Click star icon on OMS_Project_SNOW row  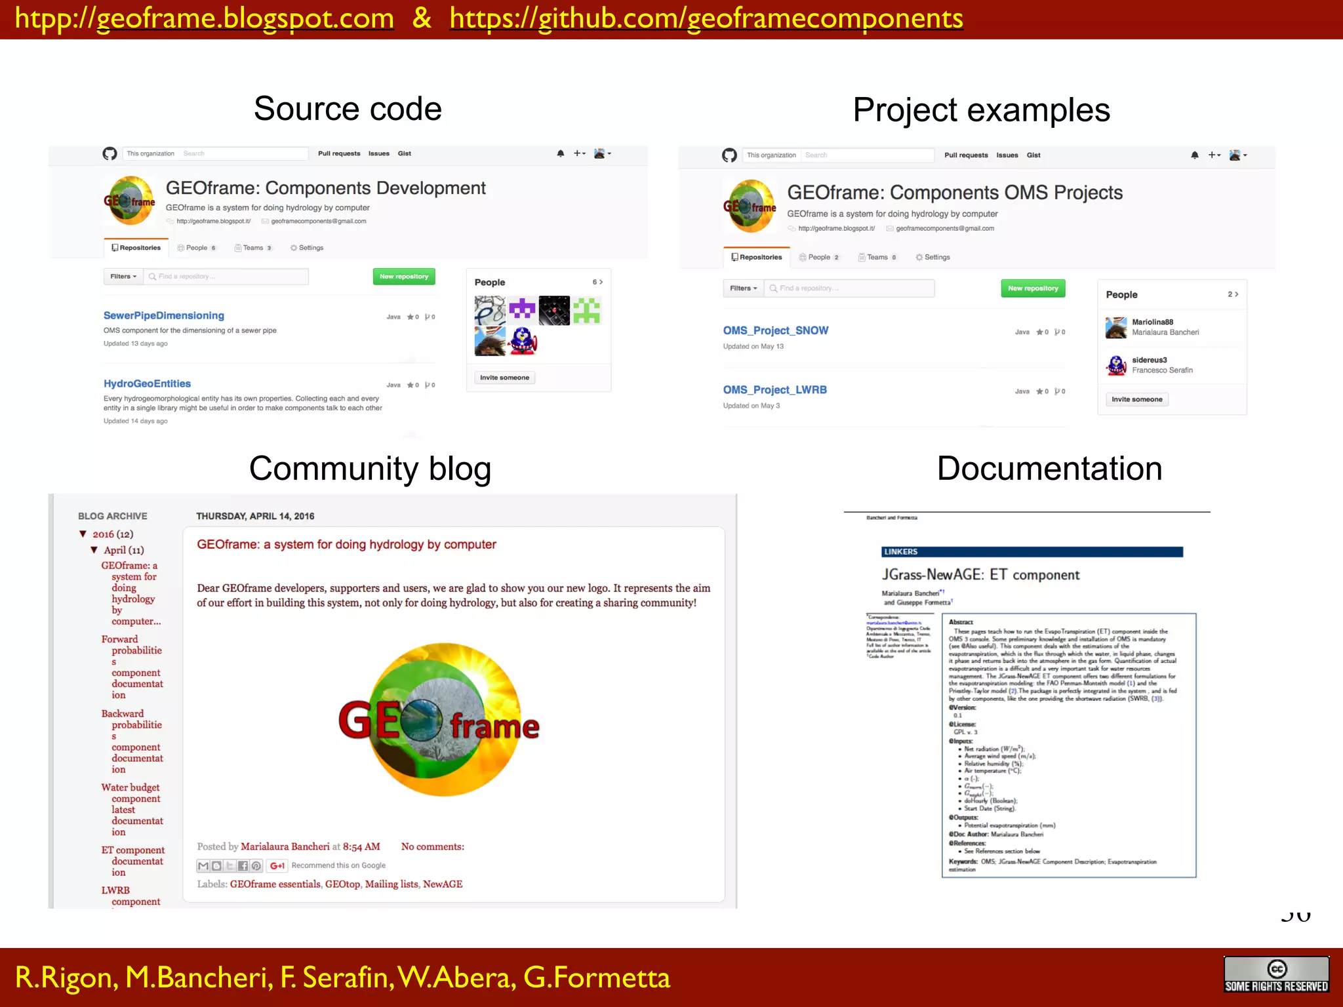[1039, 332]
